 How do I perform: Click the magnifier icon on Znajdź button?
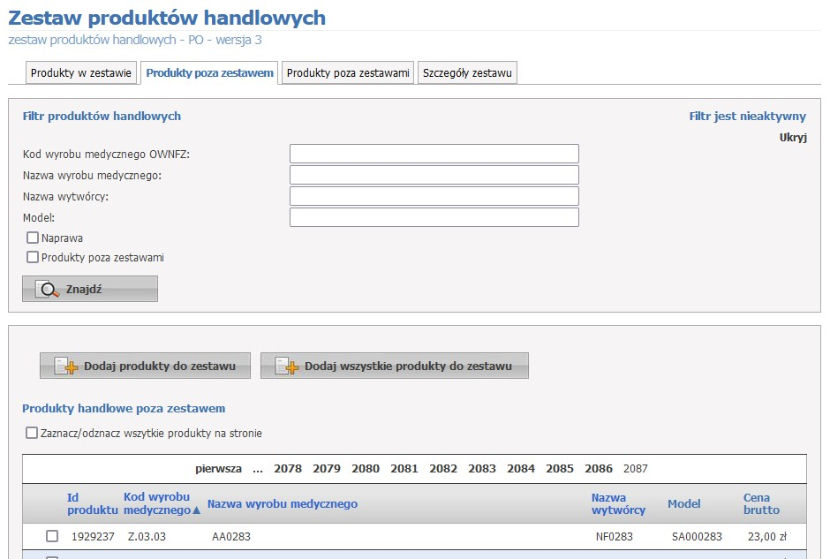[x=47, y=290]
